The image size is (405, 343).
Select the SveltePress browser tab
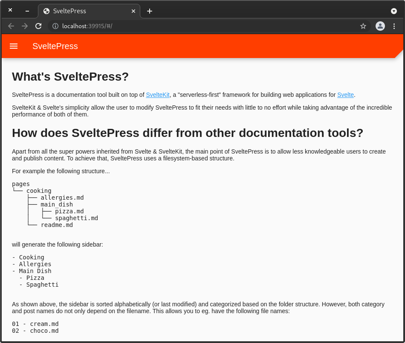click(x=89, y=11)
